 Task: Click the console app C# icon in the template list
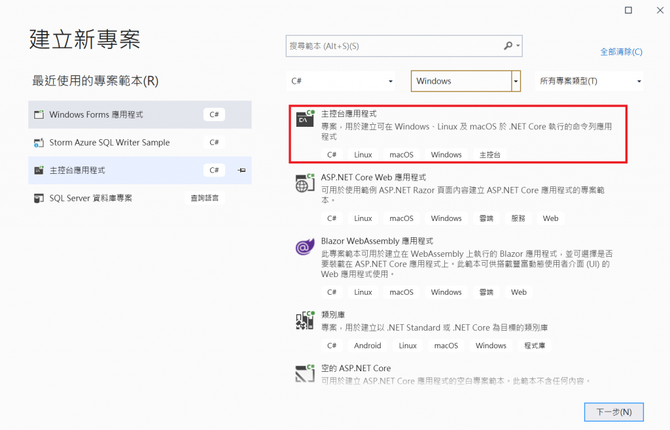(x=305, y=118)
